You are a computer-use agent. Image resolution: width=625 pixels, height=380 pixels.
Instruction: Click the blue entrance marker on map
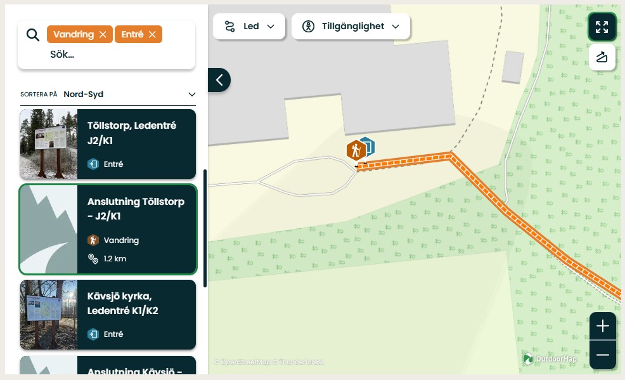368,145
